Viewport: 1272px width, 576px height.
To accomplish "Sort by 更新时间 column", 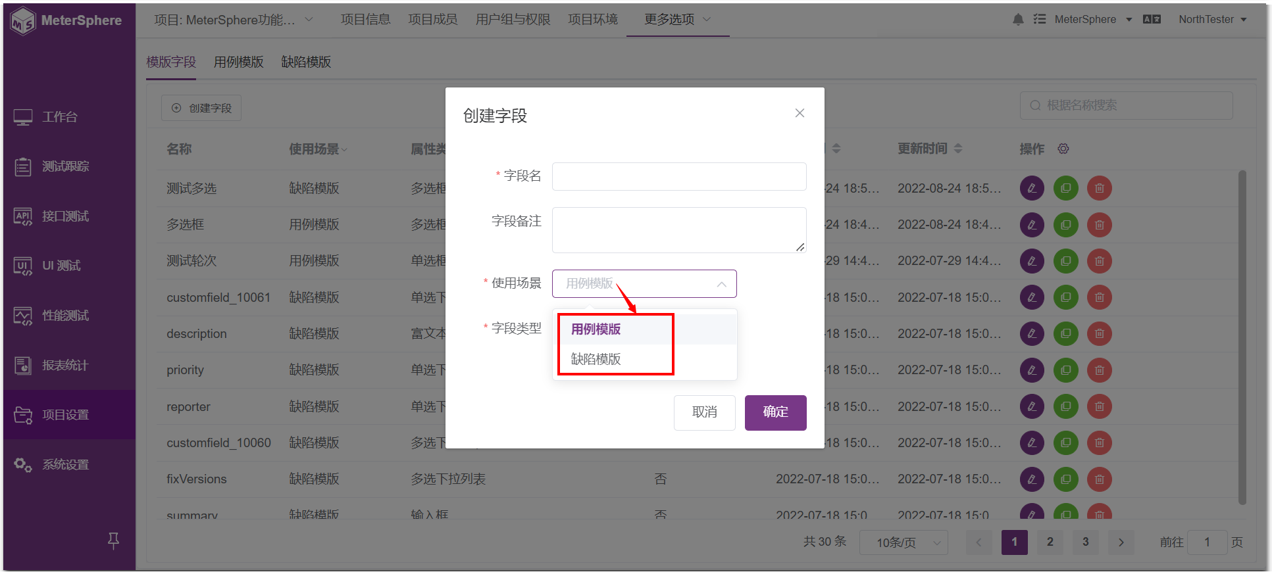I will coord(958,149).
